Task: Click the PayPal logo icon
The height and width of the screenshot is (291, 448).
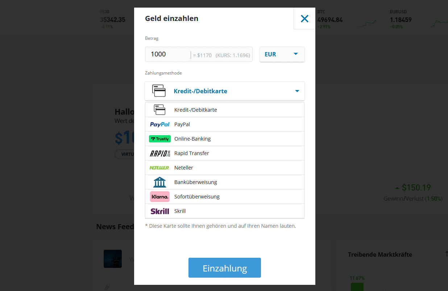Action: pos(160,124)
